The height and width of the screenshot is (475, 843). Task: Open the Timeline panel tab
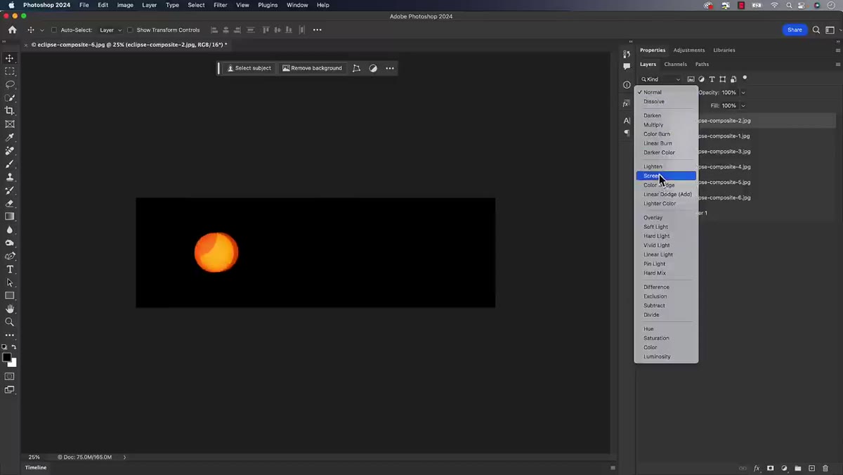click(x=36, y=467)
